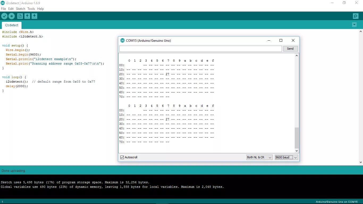Screen dimensions: 363x204
Task: Click detected address 27 in first scan
Action: (167, 74)
